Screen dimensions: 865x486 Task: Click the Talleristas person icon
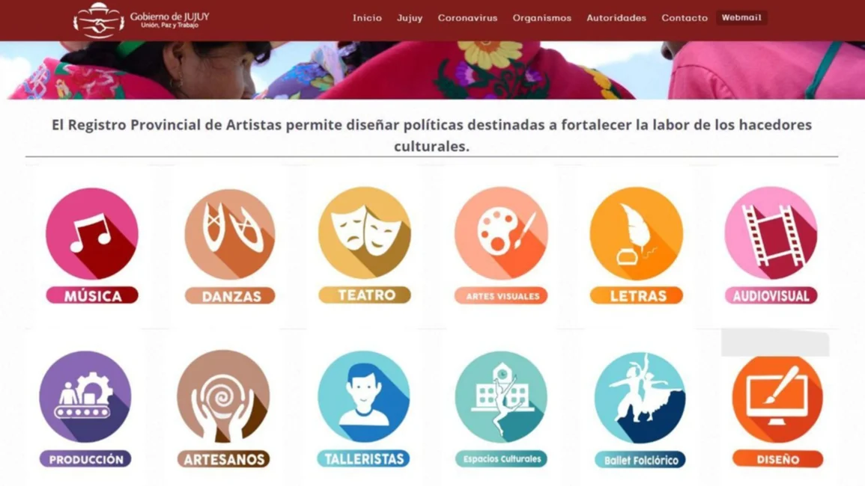(x=364, y=397)
